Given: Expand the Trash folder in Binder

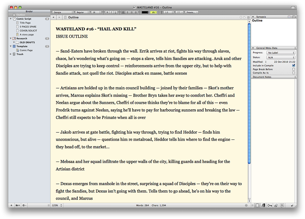Looking at the screenshot, I should click(x=11, y=54).
